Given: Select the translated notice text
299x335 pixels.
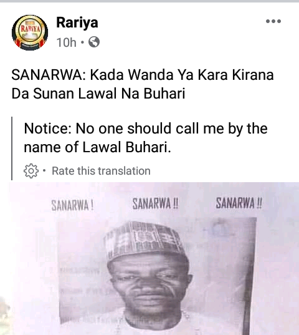Looking at the screenshot, I should point(146,138).
